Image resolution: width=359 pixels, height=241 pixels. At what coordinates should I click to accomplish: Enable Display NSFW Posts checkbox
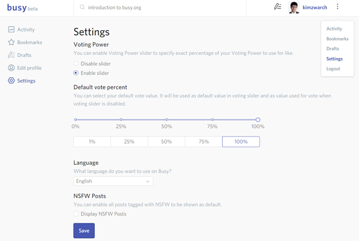[76, 214]
